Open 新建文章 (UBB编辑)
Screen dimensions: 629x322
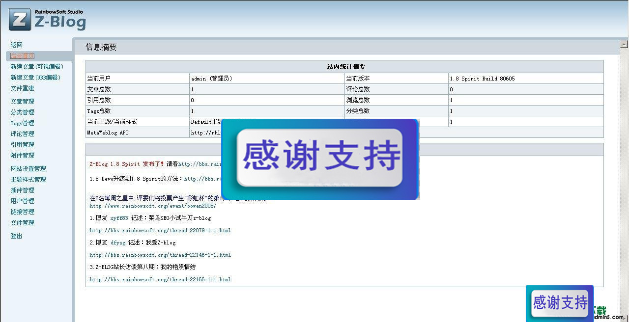(36, 78)
